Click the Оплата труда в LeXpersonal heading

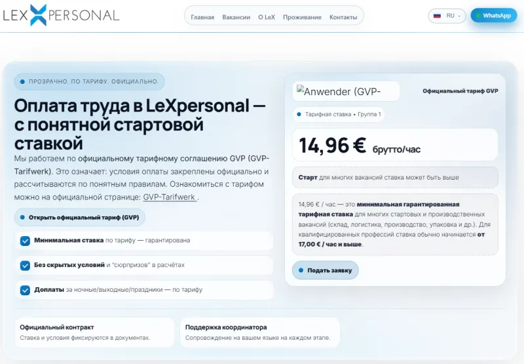tap(140, 125)
